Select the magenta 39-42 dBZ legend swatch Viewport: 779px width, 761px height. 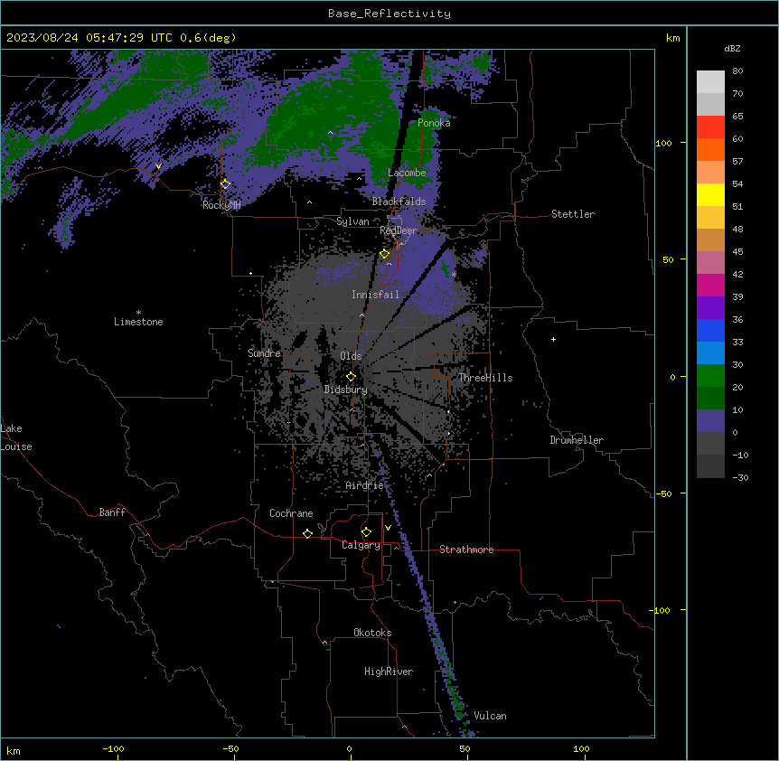coord(710,285)
